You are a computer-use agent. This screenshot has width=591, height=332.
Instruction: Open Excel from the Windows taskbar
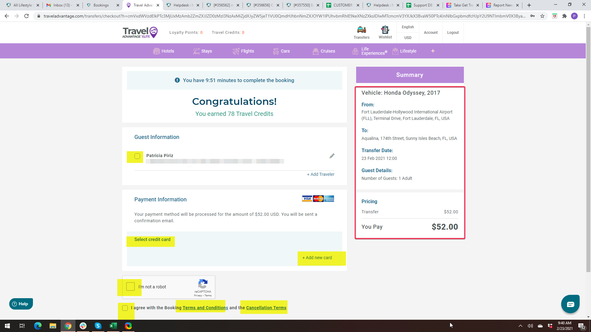pyautogui.click(x=113, y=326)
